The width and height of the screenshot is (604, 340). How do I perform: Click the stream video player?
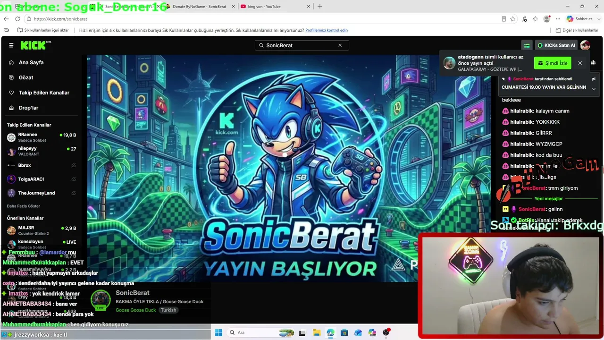tap(289, 168)
